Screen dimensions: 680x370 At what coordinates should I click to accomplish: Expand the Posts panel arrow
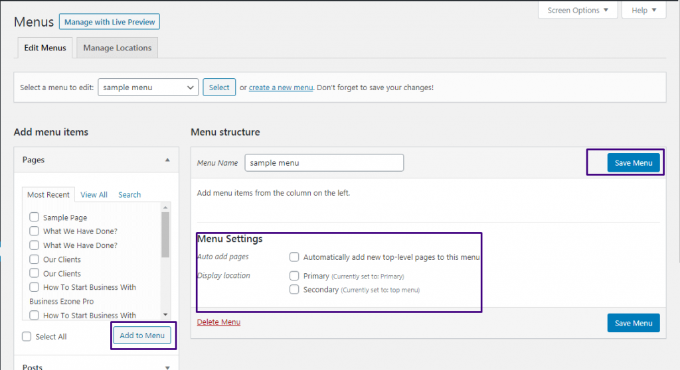coord(167,367)
